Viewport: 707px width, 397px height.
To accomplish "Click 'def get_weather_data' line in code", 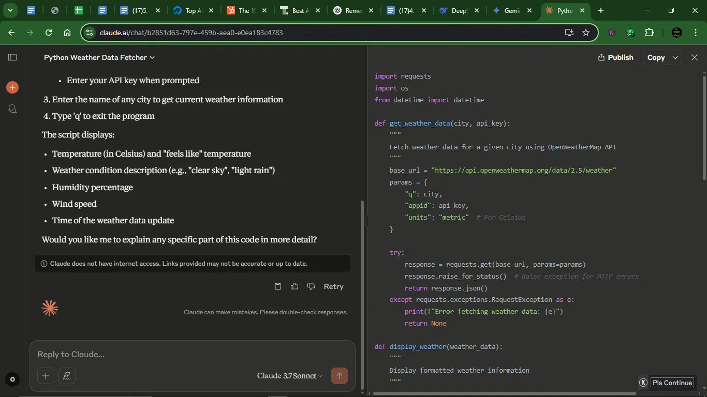I will pos(443,124).
